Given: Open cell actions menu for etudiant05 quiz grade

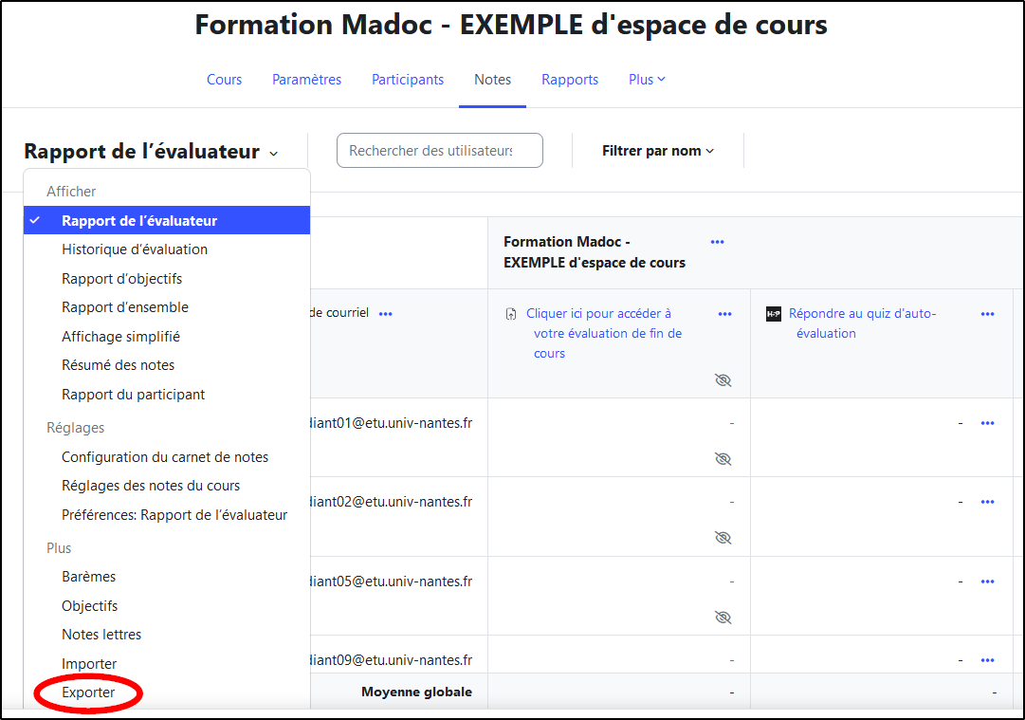Looking at the screenshot, I should pos(987,582).
